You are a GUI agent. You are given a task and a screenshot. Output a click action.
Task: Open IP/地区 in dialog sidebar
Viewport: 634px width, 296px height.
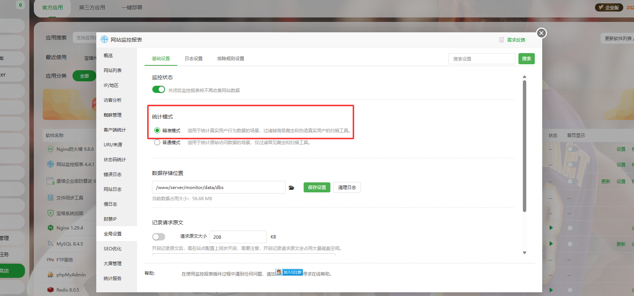point(117,85)
